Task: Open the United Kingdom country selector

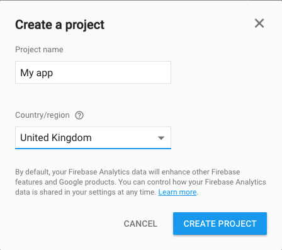Action: pos(93,138)
